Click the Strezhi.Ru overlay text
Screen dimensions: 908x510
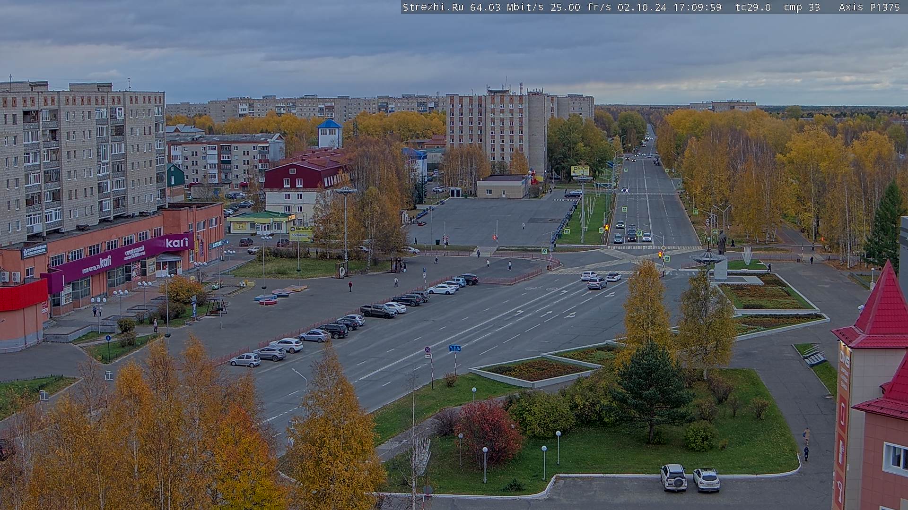(433, 7)
